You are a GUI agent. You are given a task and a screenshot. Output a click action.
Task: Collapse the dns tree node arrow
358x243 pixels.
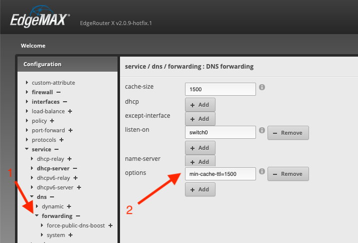click(x=32, y=197)
